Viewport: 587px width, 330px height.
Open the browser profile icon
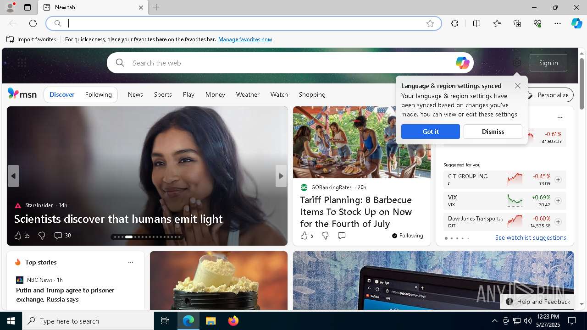click(10, 7)
